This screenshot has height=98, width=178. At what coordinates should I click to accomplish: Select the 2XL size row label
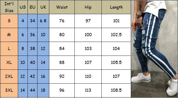click(9, 77)
